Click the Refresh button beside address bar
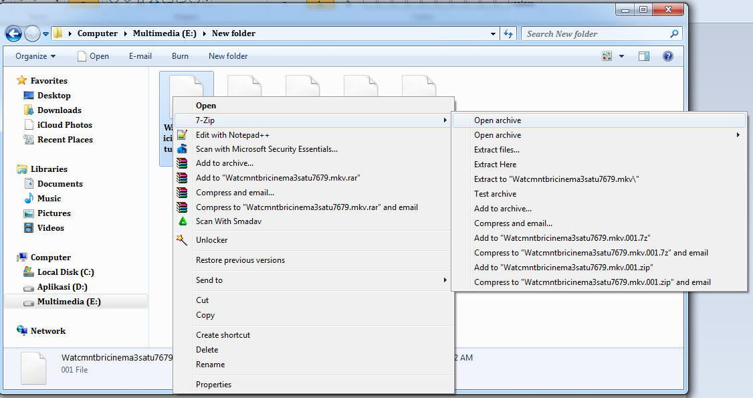The image size is (753, 398). (508, 33)
